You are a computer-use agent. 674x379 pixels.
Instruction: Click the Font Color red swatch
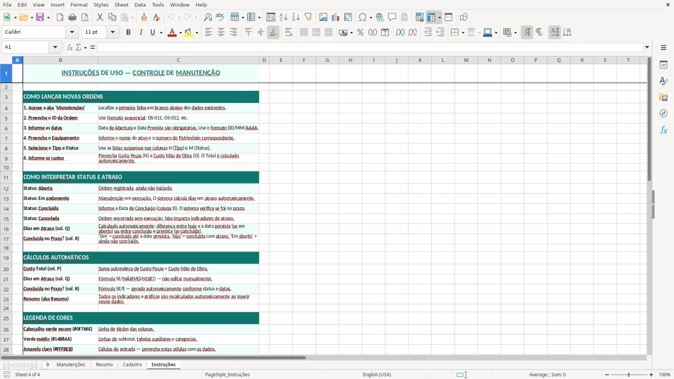pos(172,33)
